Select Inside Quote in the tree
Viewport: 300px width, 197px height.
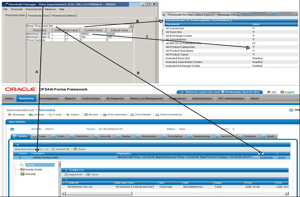click(x=33, y=169)
